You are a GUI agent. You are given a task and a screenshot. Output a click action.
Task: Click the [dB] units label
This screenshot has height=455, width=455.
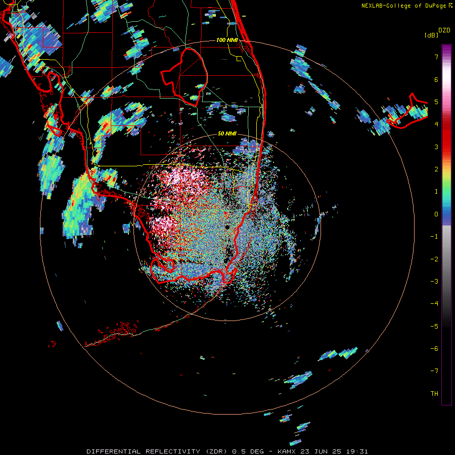431,35
